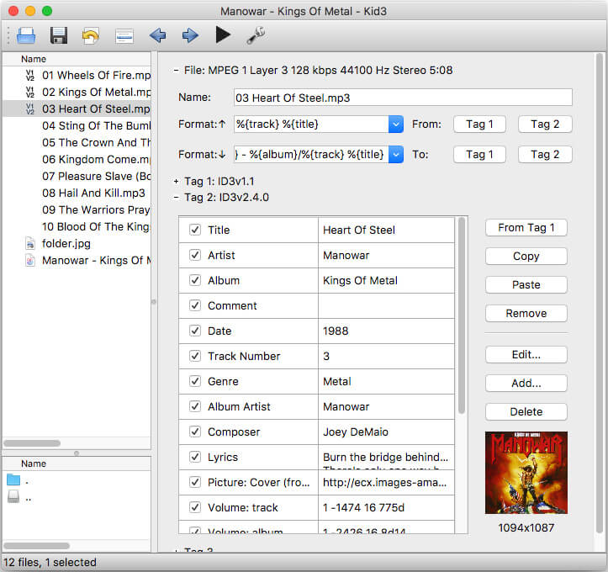Click the Name column header of file list
Viewport: 608px width, 572px height.
tap(77, 59)
